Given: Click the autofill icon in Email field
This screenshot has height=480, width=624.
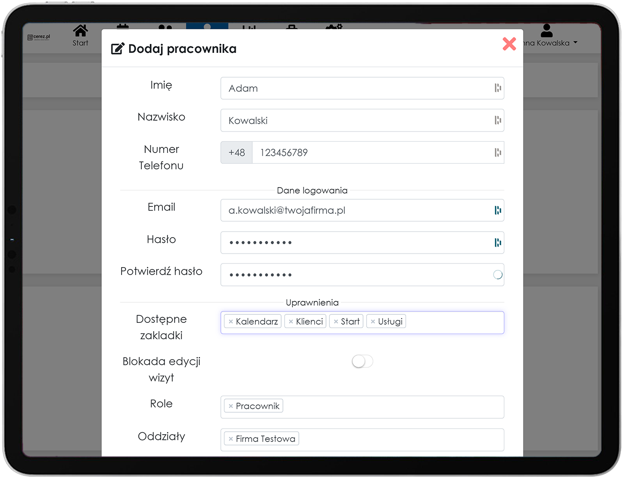Looking at the screenshot, I should click(x=498, y=211).
